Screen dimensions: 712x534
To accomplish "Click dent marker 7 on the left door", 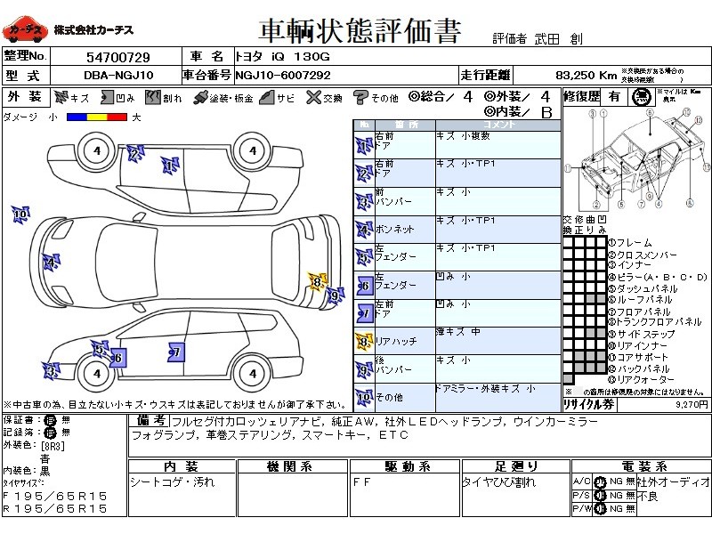I will 176,352.
